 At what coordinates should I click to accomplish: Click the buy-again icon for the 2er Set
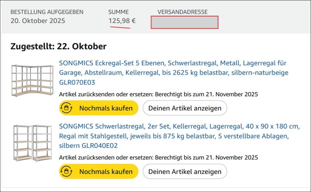coord(67,171)
